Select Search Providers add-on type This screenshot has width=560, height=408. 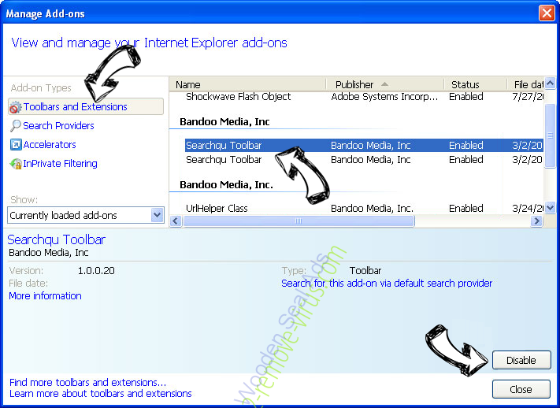58,126
